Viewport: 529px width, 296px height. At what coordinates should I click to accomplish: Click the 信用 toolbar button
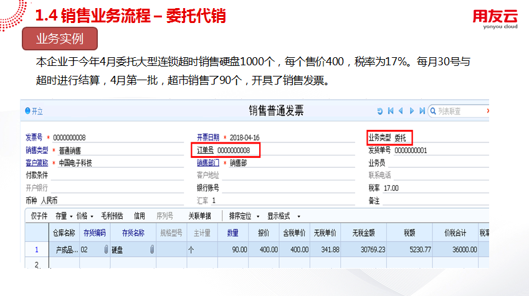(x=140, y=216)
